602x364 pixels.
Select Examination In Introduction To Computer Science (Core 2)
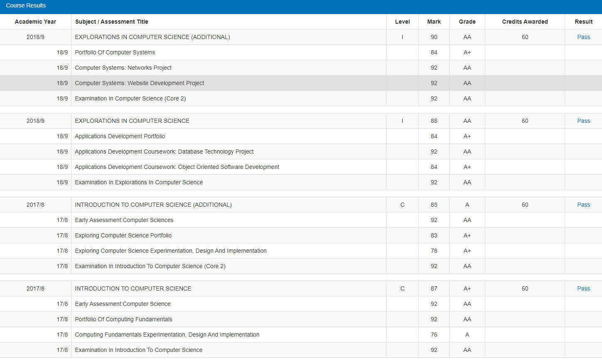pyautogui.click(x=150, y=266)
